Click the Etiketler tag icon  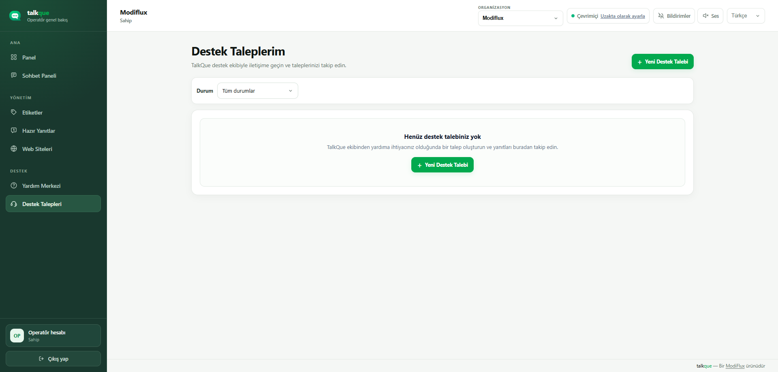point(14,112)
